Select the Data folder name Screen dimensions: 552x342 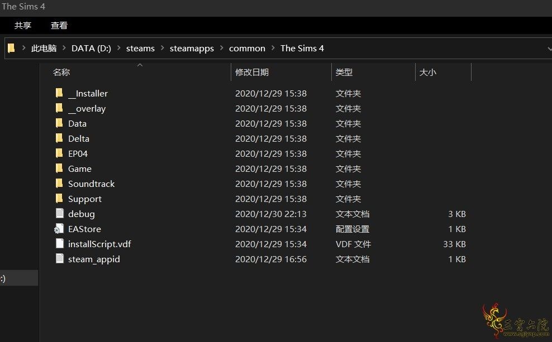(77, 123)
